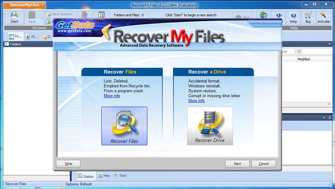335x189 pixels.
Task: Switch to the Hex preview tab
Action: click(x=104, y=176)
